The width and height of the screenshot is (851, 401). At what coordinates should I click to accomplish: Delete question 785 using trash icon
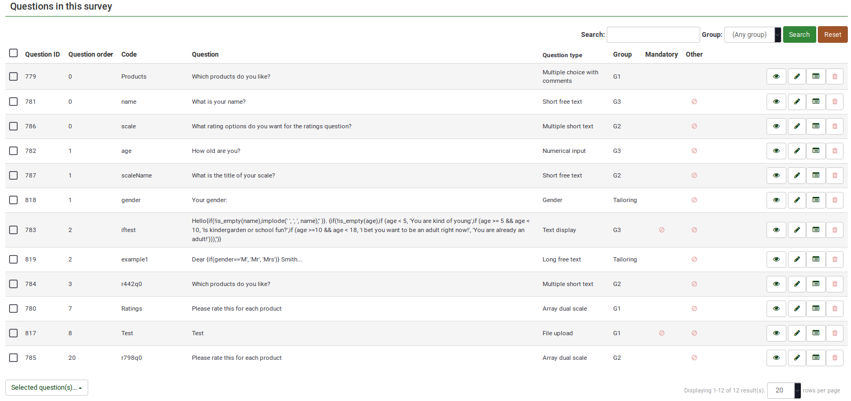point(834,358)
